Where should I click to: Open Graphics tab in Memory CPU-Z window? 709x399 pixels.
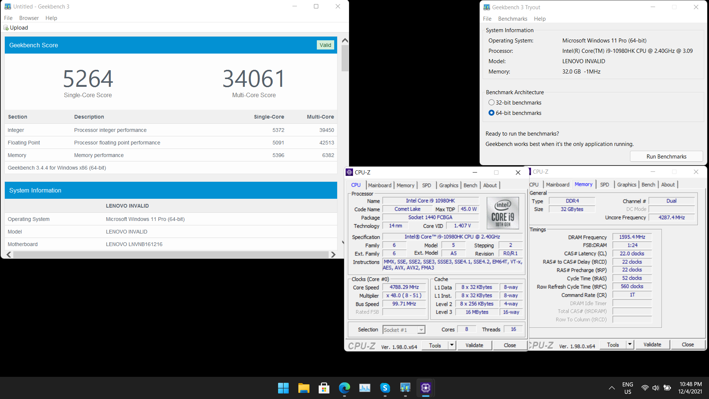point(627,185)
